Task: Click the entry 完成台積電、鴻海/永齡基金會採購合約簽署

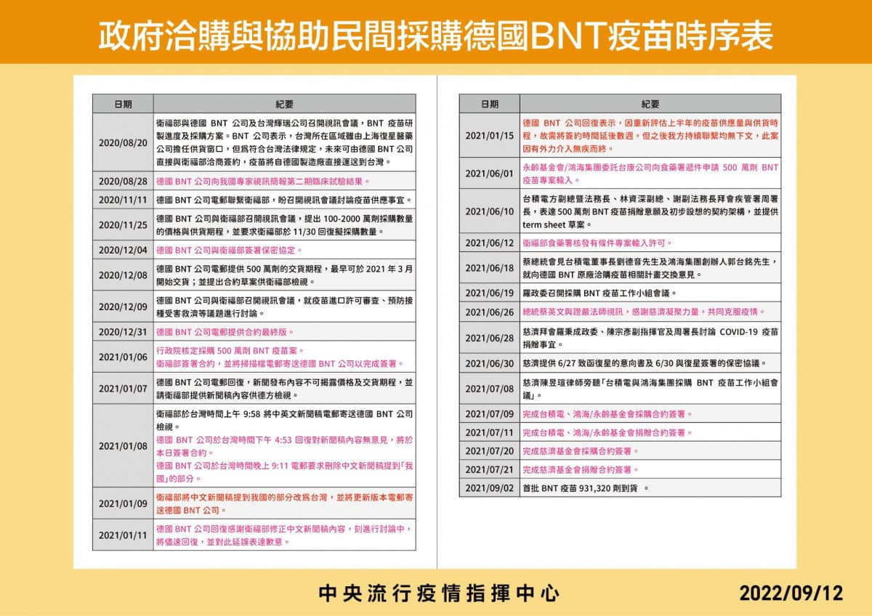Action: click(607, 414)
